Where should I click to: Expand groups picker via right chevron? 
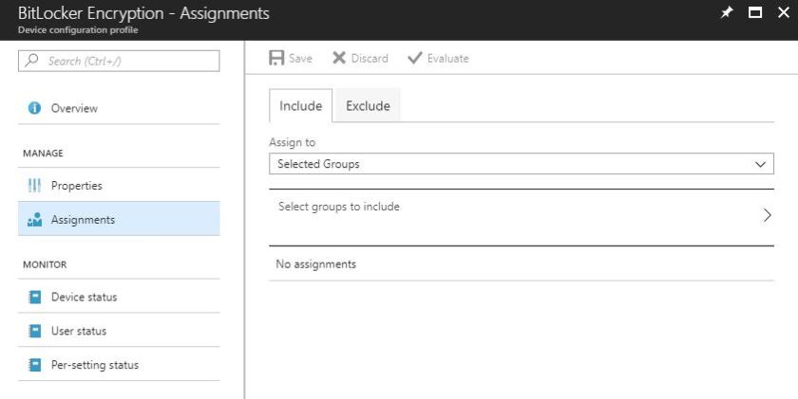768,215
